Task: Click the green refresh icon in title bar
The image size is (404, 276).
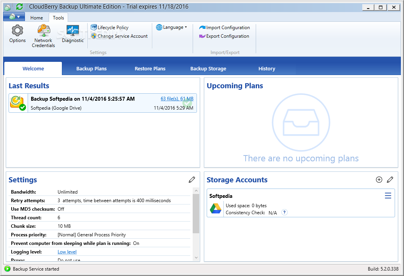Action: pos(19,7)
